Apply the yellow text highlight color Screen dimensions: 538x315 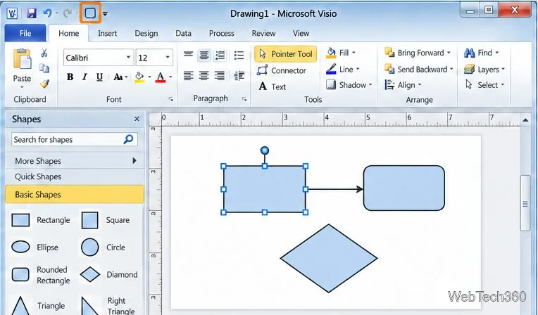click(x=139, y=77)
